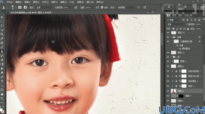205x114 pixels.
Task: Select the Lasso tool
Action: [x=2, y=26]
